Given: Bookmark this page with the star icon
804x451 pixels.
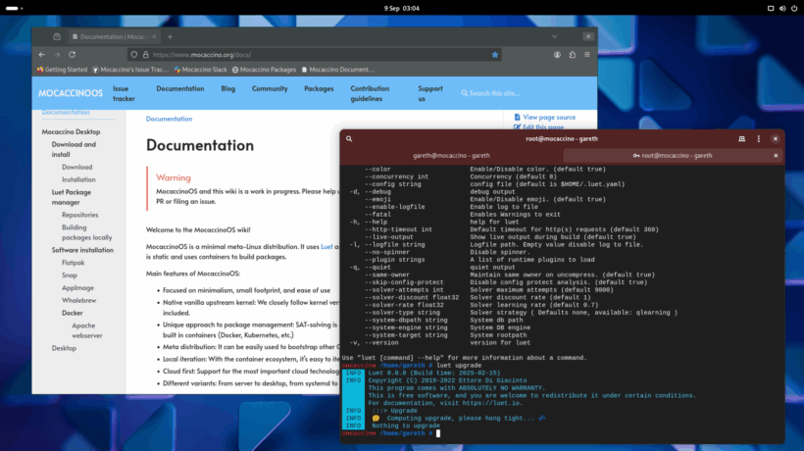Looking at the screenshot, I should (495, 55).
